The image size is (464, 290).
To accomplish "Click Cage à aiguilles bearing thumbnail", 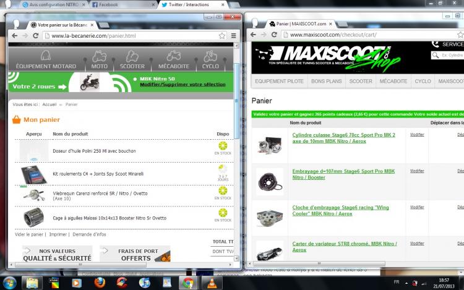I will pos(34,217).
